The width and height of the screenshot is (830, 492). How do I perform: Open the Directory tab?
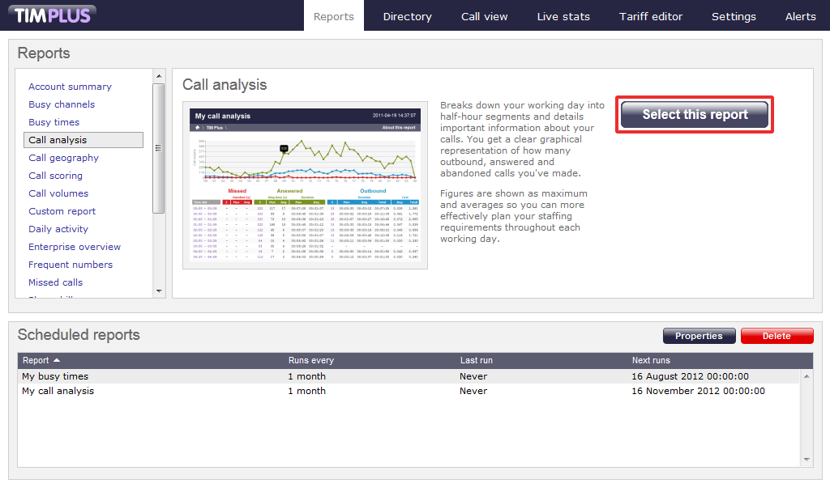coord(407,16)
